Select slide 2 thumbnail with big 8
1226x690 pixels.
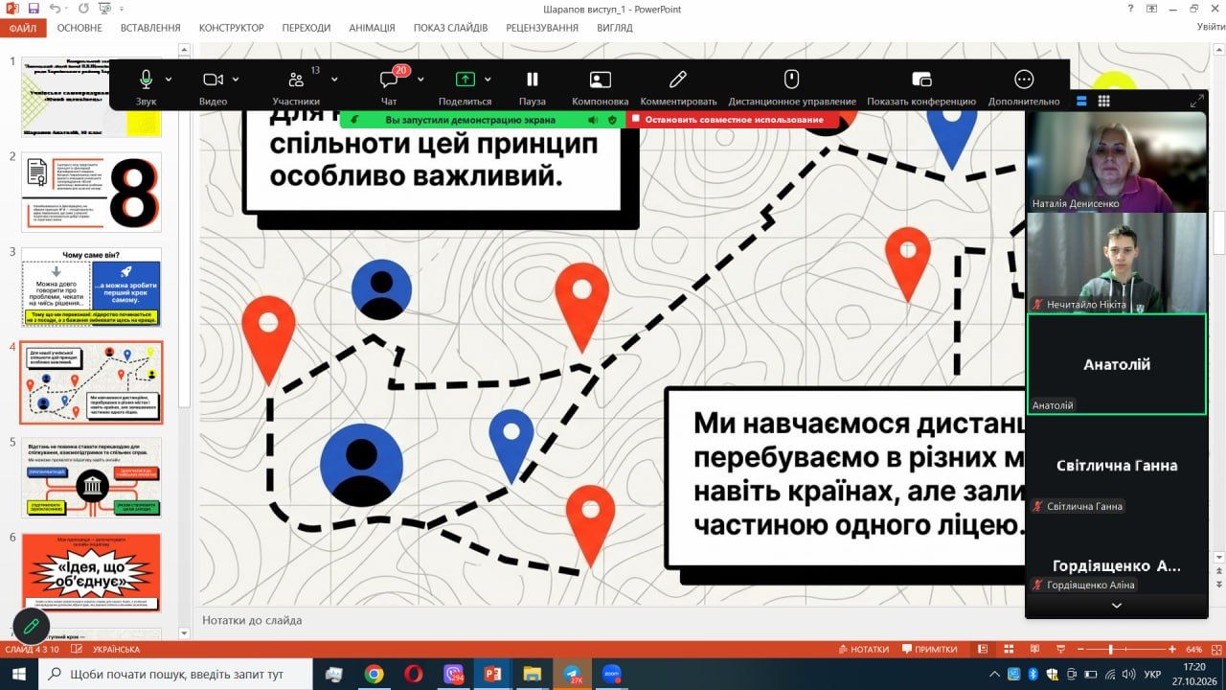coord(92,192)
